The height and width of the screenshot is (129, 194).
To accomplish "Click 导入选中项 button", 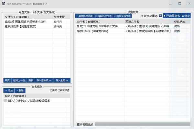I will click(44, 80).
